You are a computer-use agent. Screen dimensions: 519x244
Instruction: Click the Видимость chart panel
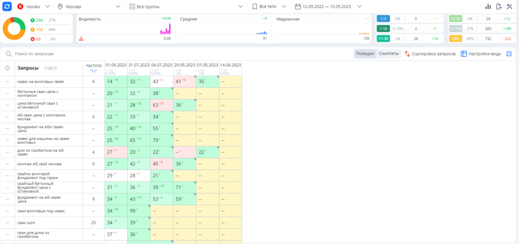(x=125, y=28)
